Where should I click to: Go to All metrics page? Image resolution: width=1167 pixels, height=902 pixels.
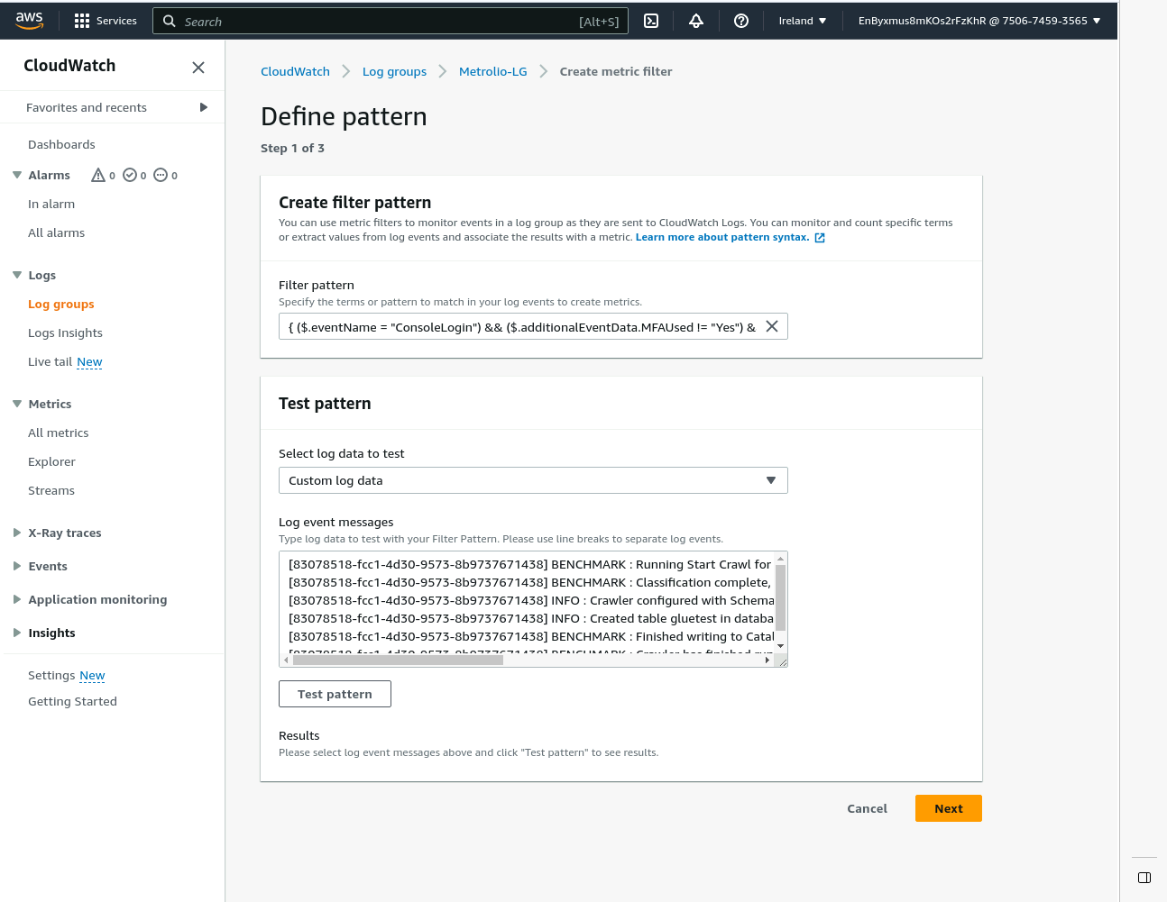59,433
